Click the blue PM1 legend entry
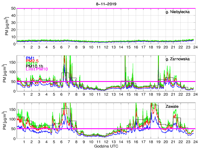Viewport: 199px width, 149px height. click(30, 58)
